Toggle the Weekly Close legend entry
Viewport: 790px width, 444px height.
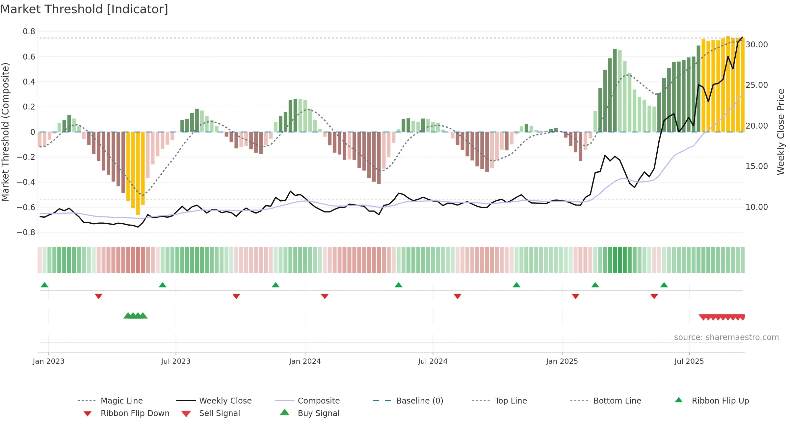(x=214, y=401)
